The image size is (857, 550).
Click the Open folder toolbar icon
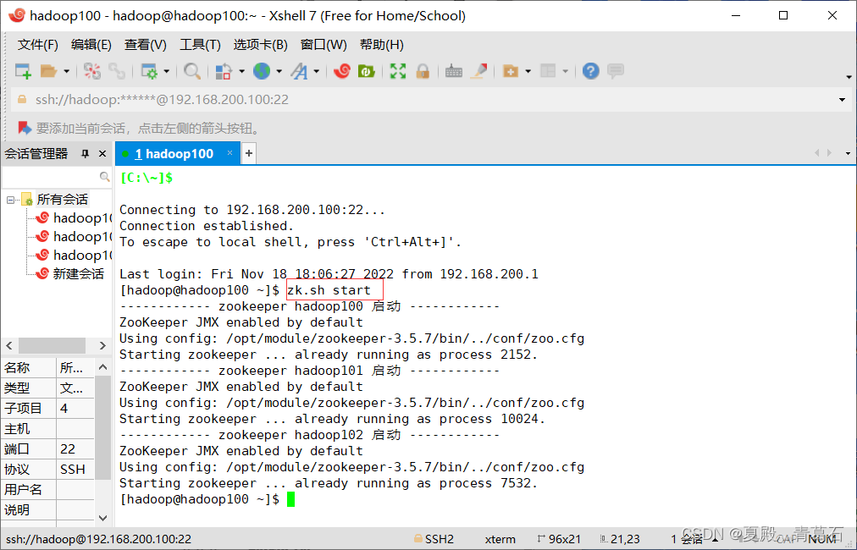coord(48,71)
